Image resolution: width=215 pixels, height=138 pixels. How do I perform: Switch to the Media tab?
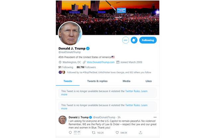click(x=126, y=81)
